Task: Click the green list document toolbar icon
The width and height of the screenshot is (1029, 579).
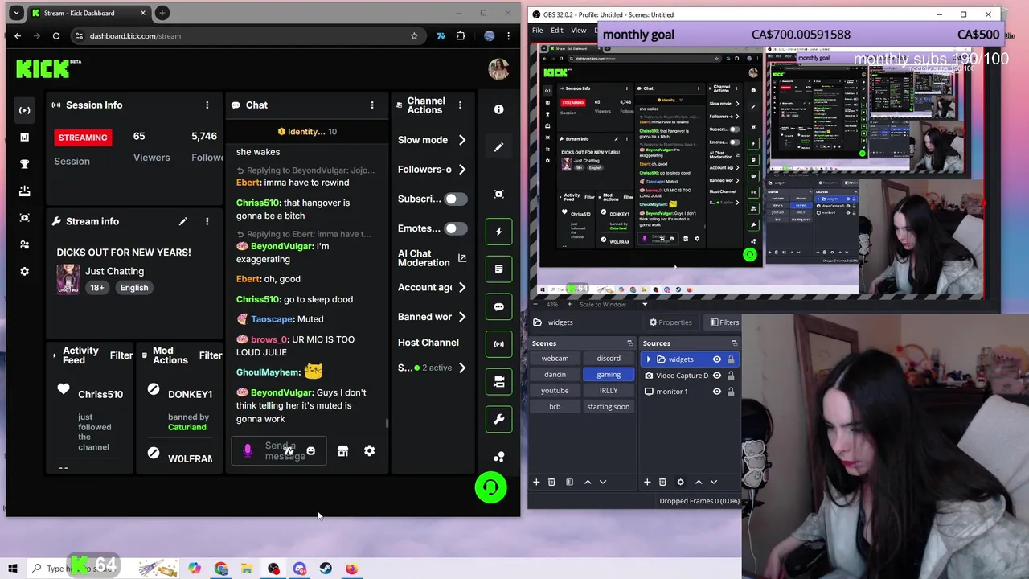Action: tap(498, 269)
